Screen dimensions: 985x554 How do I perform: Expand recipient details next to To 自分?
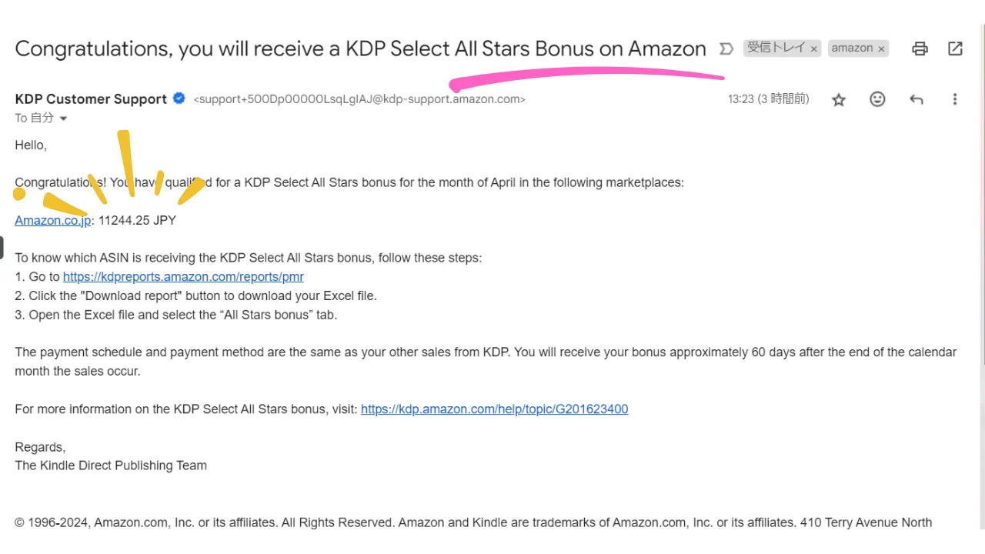[x=63, y=118]
